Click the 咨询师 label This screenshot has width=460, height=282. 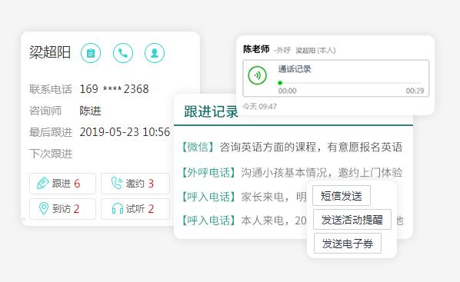pyautogui.click(x=45, y=111)
